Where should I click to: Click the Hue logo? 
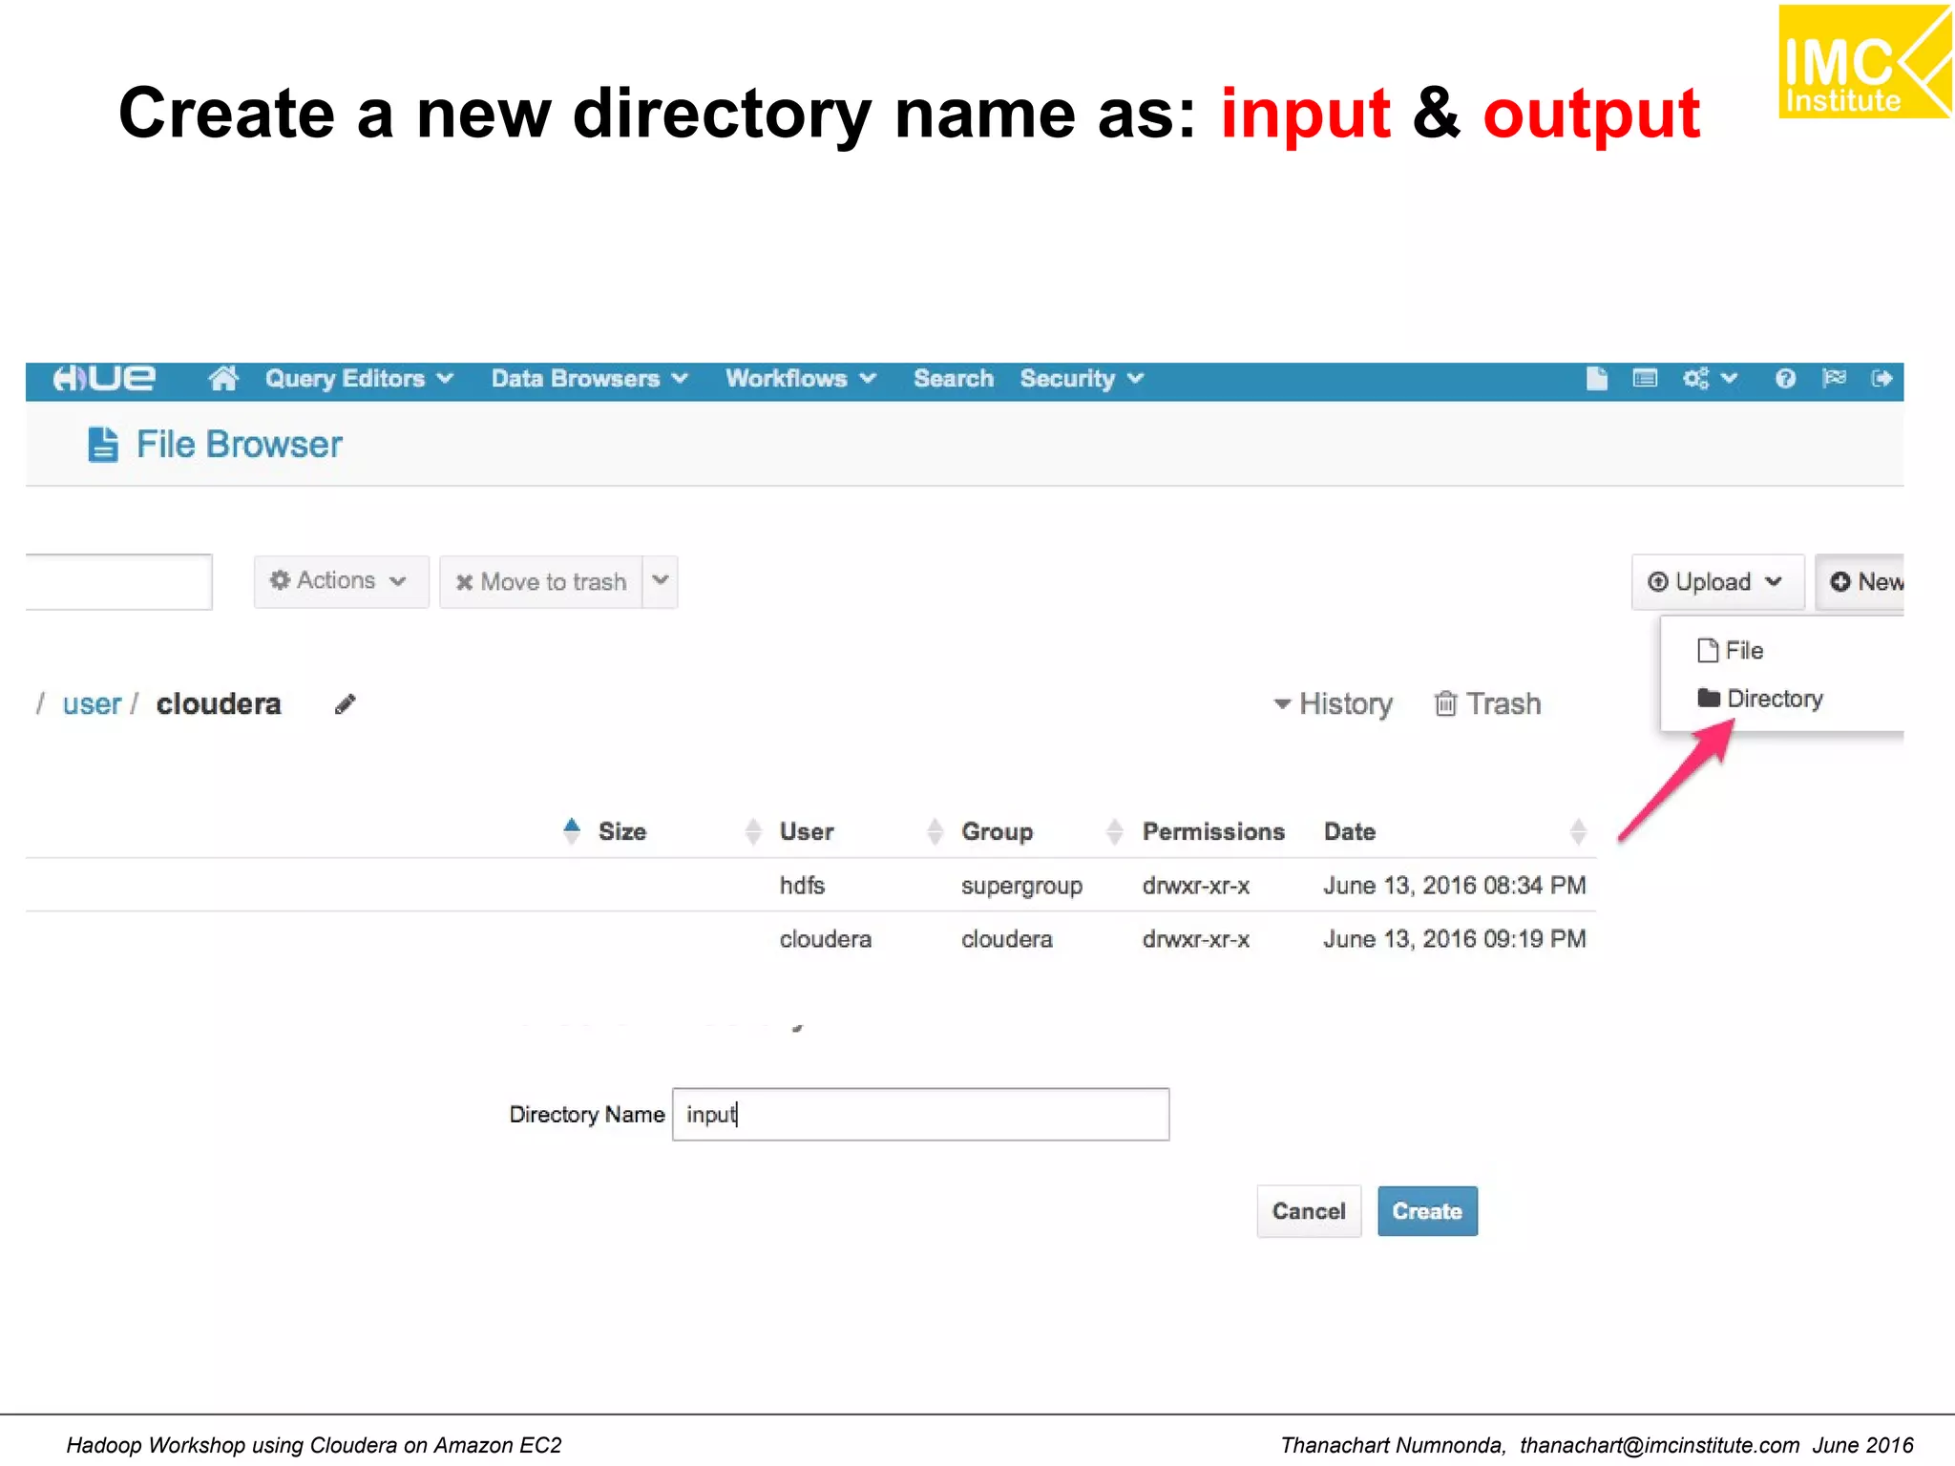pos(104,379)
